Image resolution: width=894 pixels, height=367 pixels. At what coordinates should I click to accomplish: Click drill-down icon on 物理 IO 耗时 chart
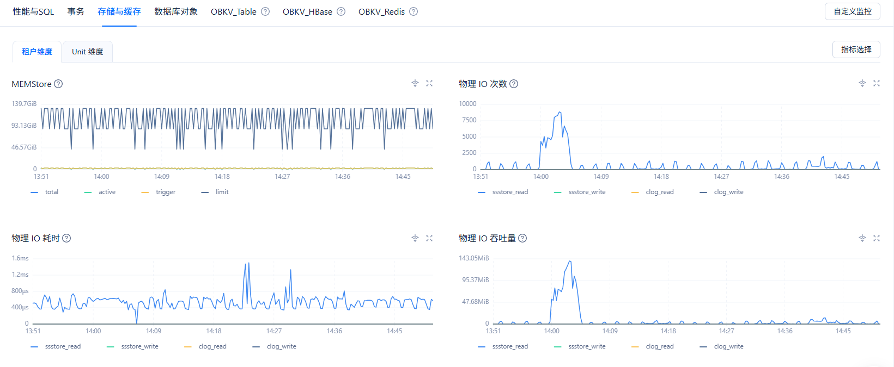(x=415, y=238)
